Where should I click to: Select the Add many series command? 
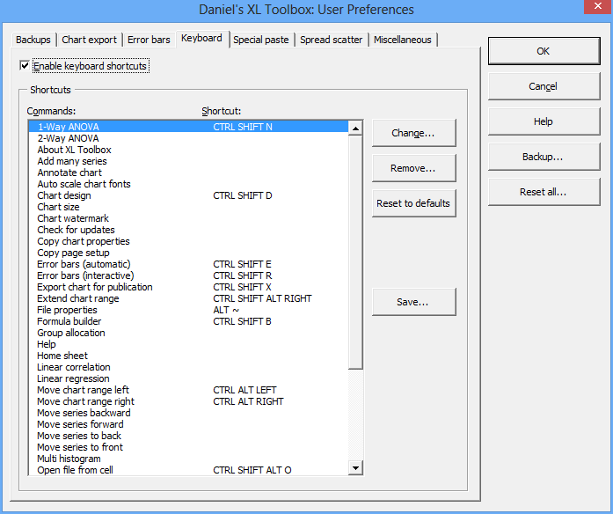tap(188, 161)
